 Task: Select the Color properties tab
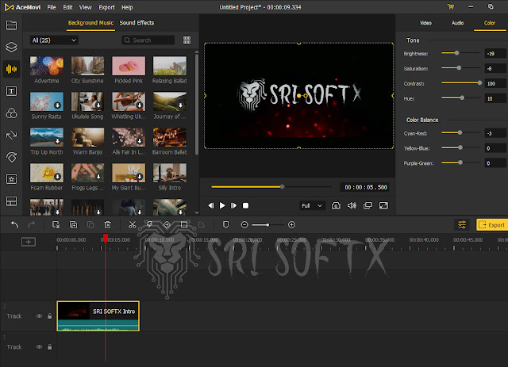pos(490,23)
